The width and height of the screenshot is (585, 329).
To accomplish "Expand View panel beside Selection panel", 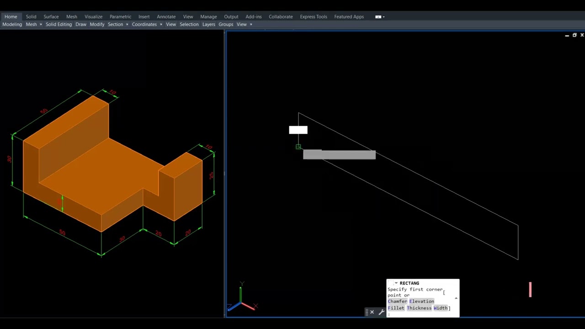I will coord(171,24).
